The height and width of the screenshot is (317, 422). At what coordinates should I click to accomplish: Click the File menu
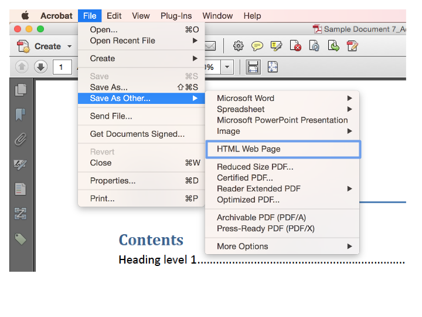[x=90, y=16]
